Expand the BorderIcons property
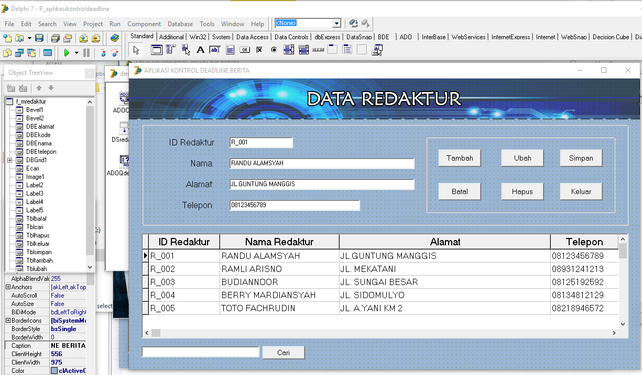The height and width of the screenshot is (375, 642). (x=8, y=321)
